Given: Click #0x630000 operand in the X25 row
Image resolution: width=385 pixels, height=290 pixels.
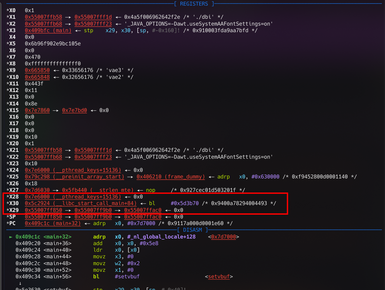Looking at the screenshot, I should [265, 177].
